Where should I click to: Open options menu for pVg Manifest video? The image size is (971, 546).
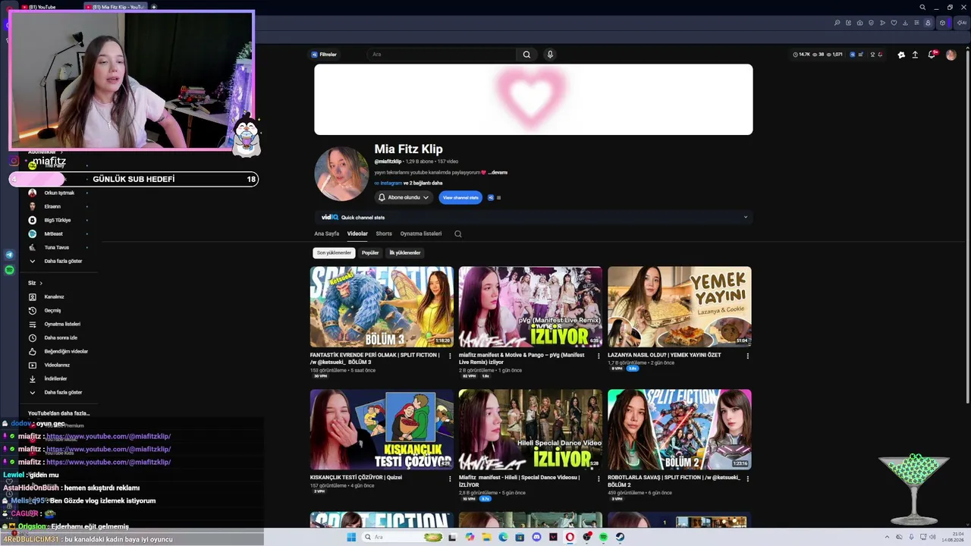pyautogui.click(x=599, y=356)
